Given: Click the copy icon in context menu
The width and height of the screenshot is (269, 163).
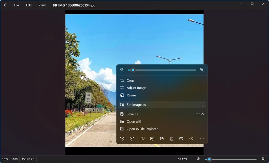Looking at the screenshot, I should tap(143, 139).
